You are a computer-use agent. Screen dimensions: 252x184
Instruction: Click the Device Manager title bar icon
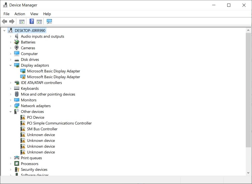[x=5, y=5]
